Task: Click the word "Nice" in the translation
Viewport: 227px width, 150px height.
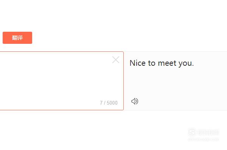Action: pos(138,63)
